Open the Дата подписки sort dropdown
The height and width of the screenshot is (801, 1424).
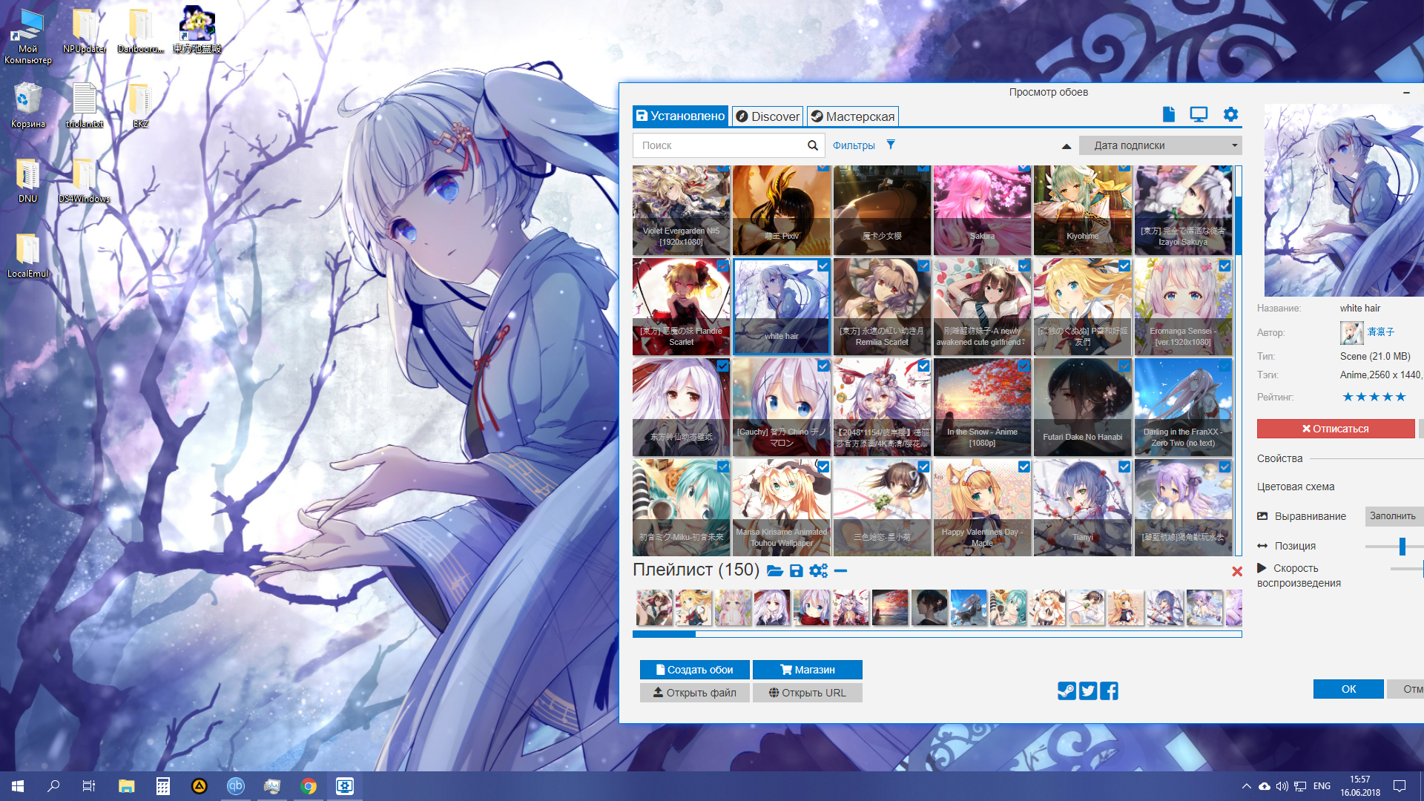(x=1160, y=145)
